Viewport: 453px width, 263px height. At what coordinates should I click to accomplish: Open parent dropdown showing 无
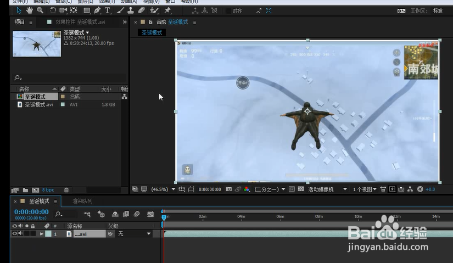(x=135, y=234)
